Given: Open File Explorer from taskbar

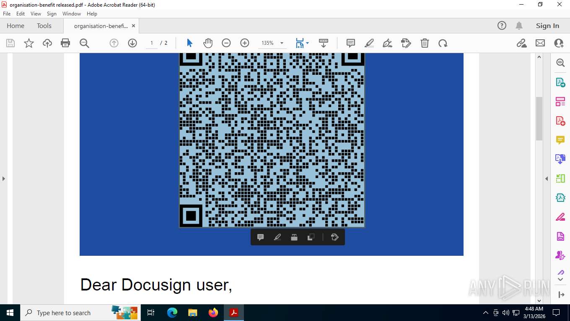Looking at the screenshot, I should pyautogui.click(x=192, y=313).
